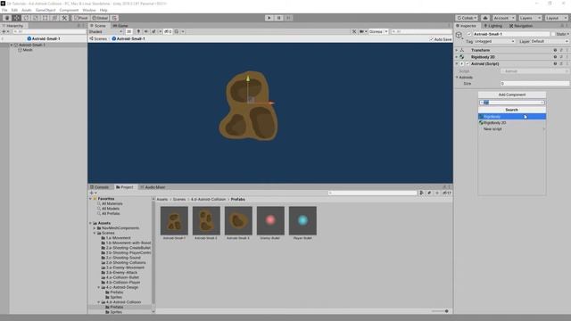Select the Scale tool in the toolbar
Screen dimensions: 571x321
pyautogui.click(x=36, y=18)
